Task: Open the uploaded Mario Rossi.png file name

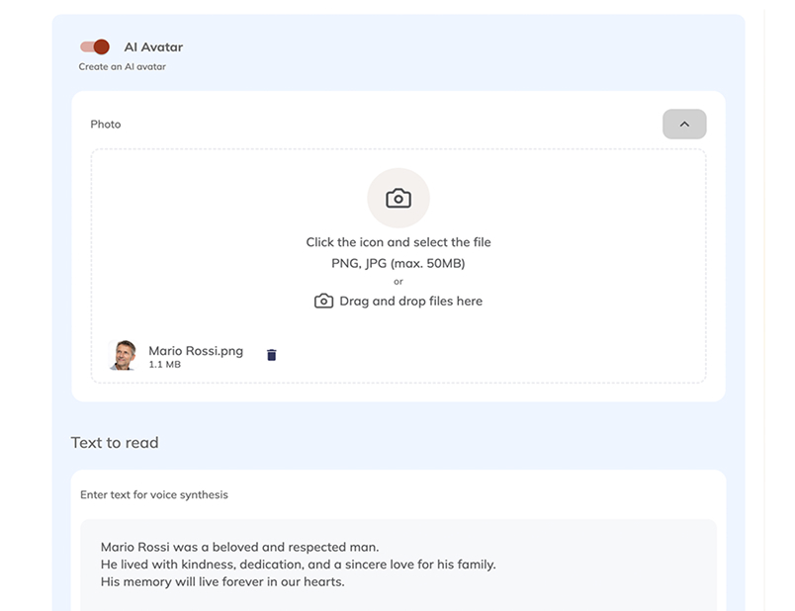Action: pyautogui.click(x=195, y=349)
